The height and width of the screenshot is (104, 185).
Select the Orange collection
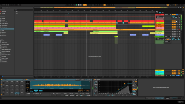click(x=3, y=13)
